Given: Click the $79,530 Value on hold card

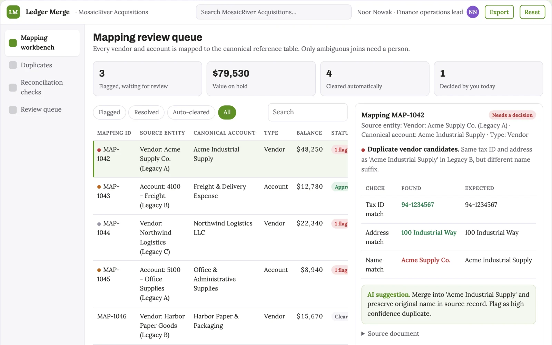Looking at the screenshot, I should (261, 79).
